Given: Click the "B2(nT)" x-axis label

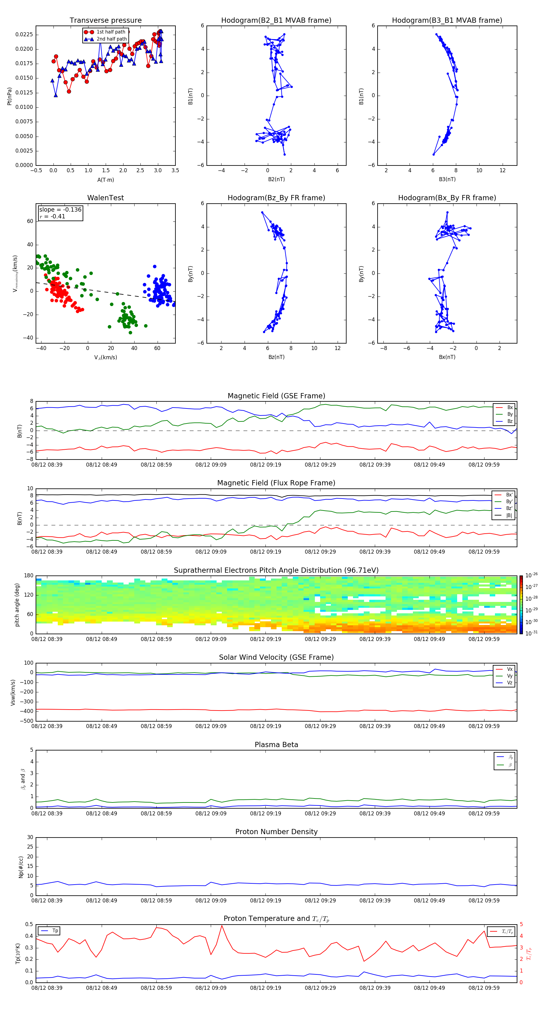Looking at the screenshot, I should [276, 179].
